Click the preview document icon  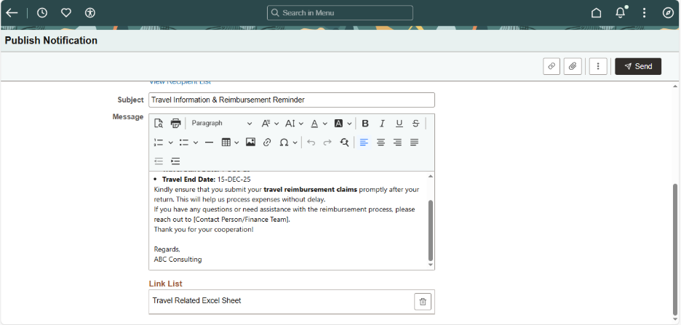pos(159,124)
